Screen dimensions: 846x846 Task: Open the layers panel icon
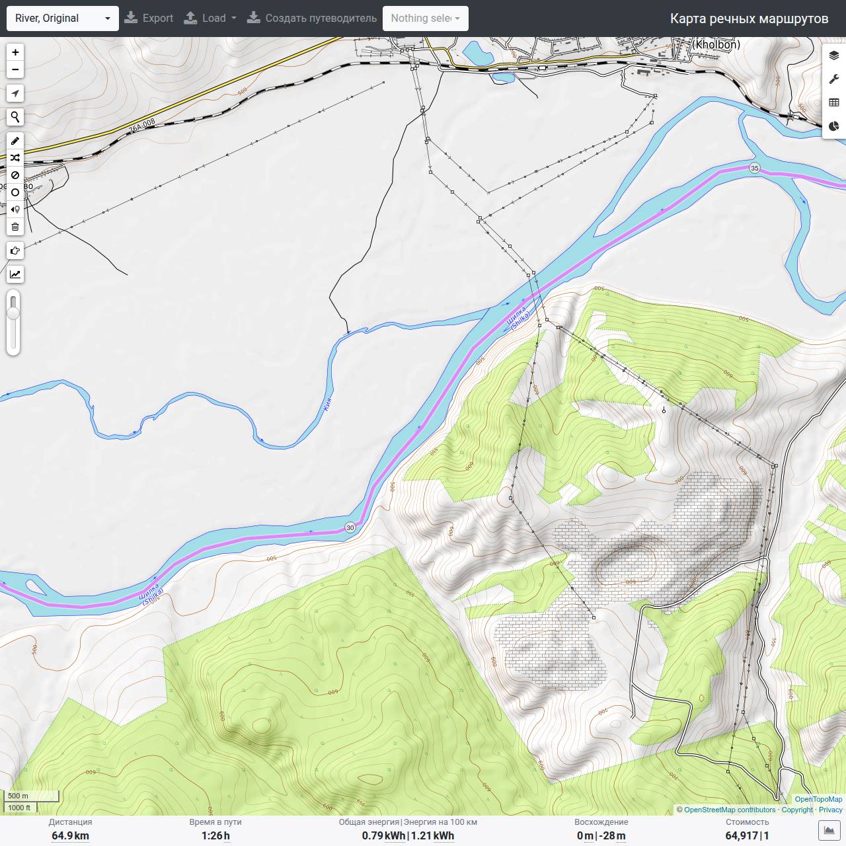[x=834, y=56]
